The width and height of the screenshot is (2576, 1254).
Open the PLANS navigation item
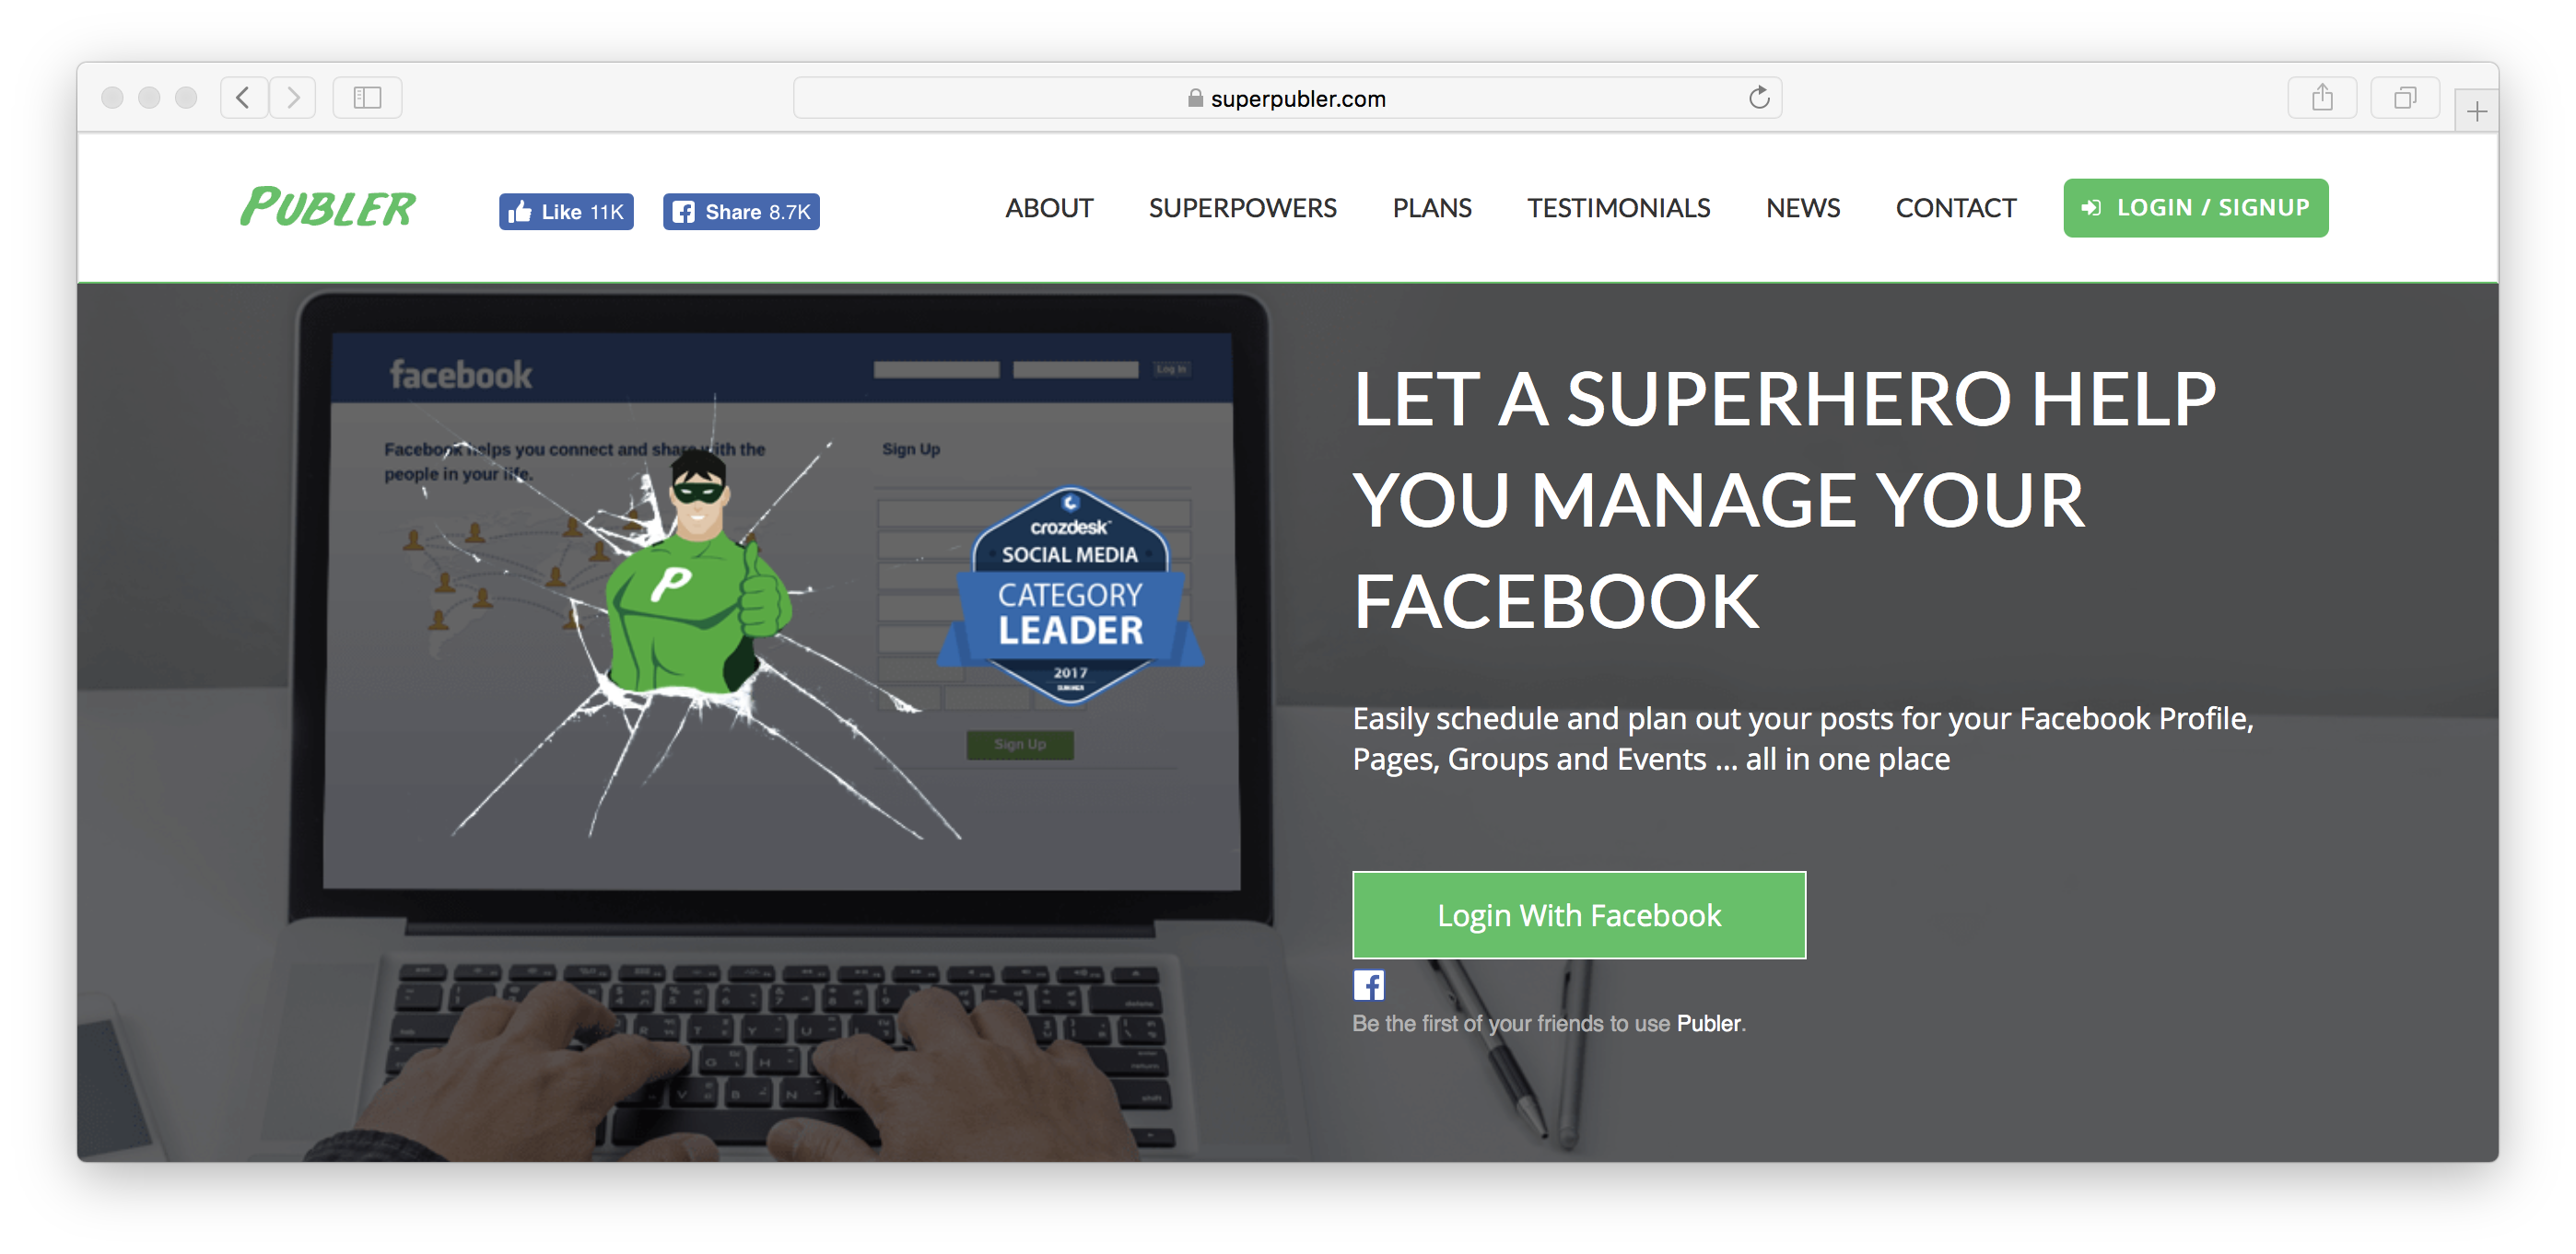pos(1432,208)
